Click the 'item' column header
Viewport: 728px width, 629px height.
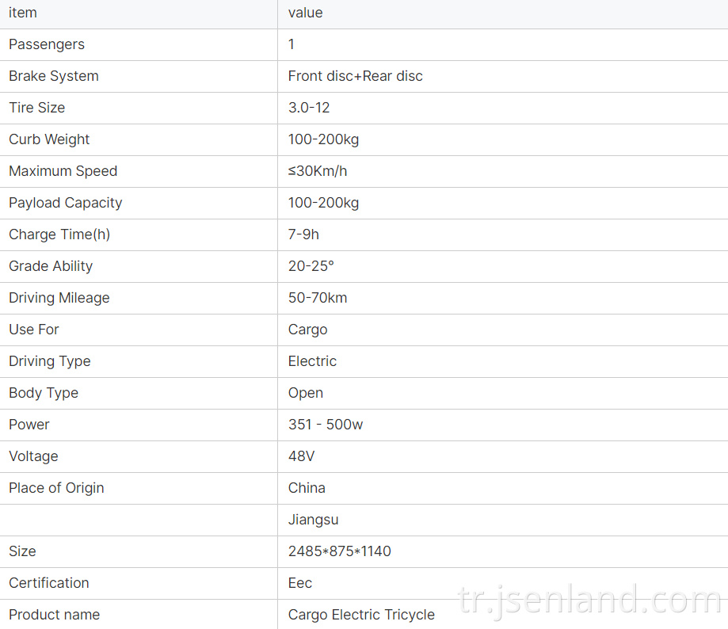23,13
